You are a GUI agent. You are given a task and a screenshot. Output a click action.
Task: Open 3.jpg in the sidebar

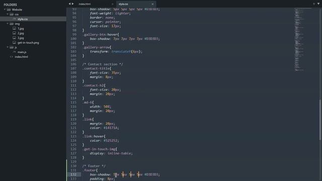(21, 38)
